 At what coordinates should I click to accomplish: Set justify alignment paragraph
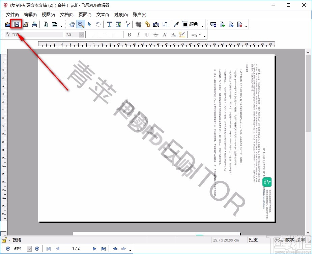tap(118, 35)
